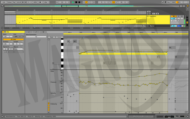Toggle the Fold button in note editor
The height and width of the screenshot is (119, 190).
52,37
